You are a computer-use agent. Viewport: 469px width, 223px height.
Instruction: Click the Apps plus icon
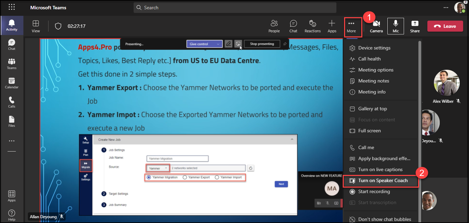pyautogui.click(x=332, y=26)
